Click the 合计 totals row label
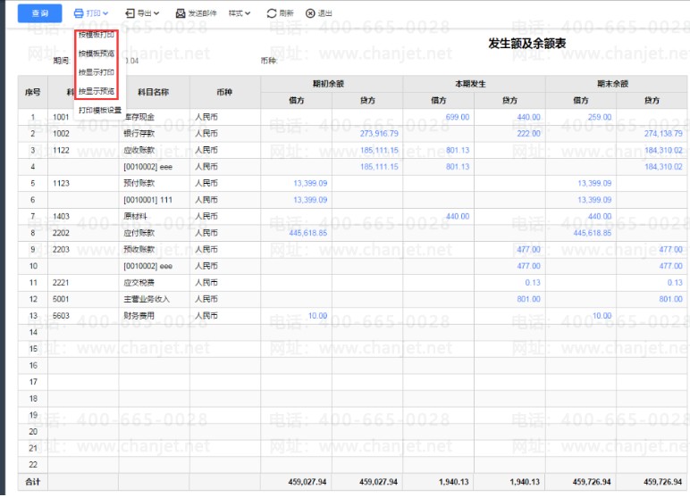This screenshot has width=690, height=497. (x=32, y=482)
